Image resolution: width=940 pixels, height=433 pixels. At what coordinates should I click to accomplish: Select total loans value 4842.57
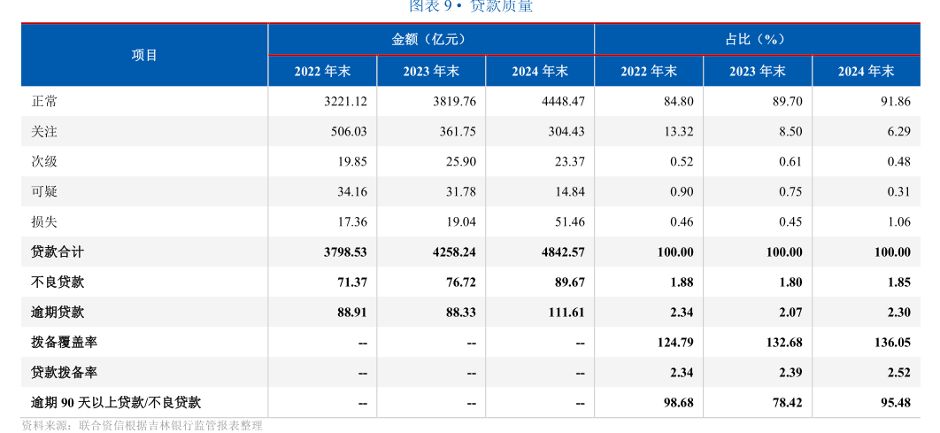pos(563,252)
